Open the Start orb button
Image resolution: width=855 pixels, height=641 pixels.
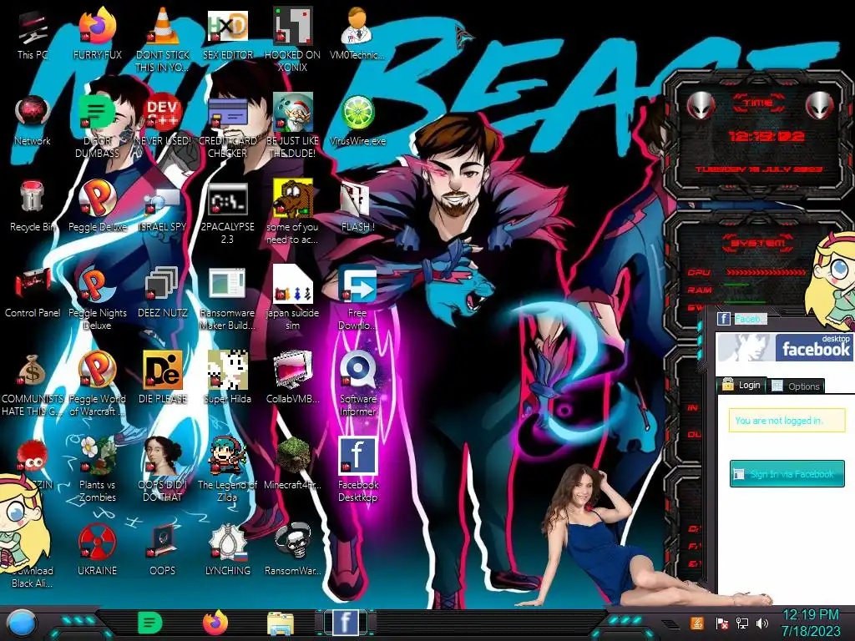22,624
